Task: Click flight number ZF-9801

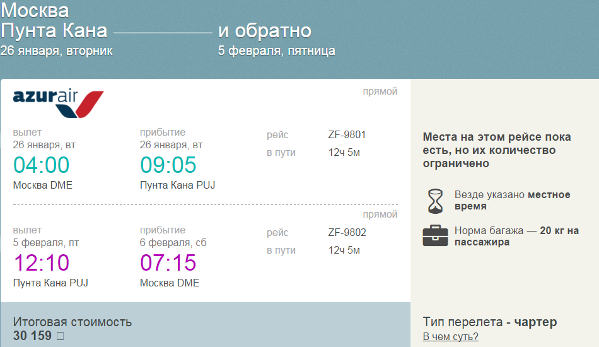Action: pos(347,134)
